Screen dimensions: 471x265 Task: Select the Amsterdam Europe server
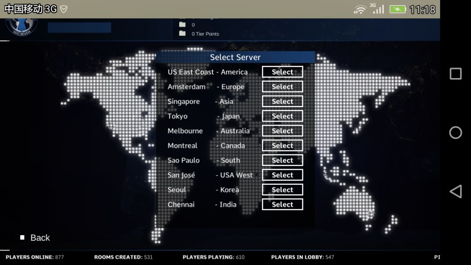(x=282, y=87)
